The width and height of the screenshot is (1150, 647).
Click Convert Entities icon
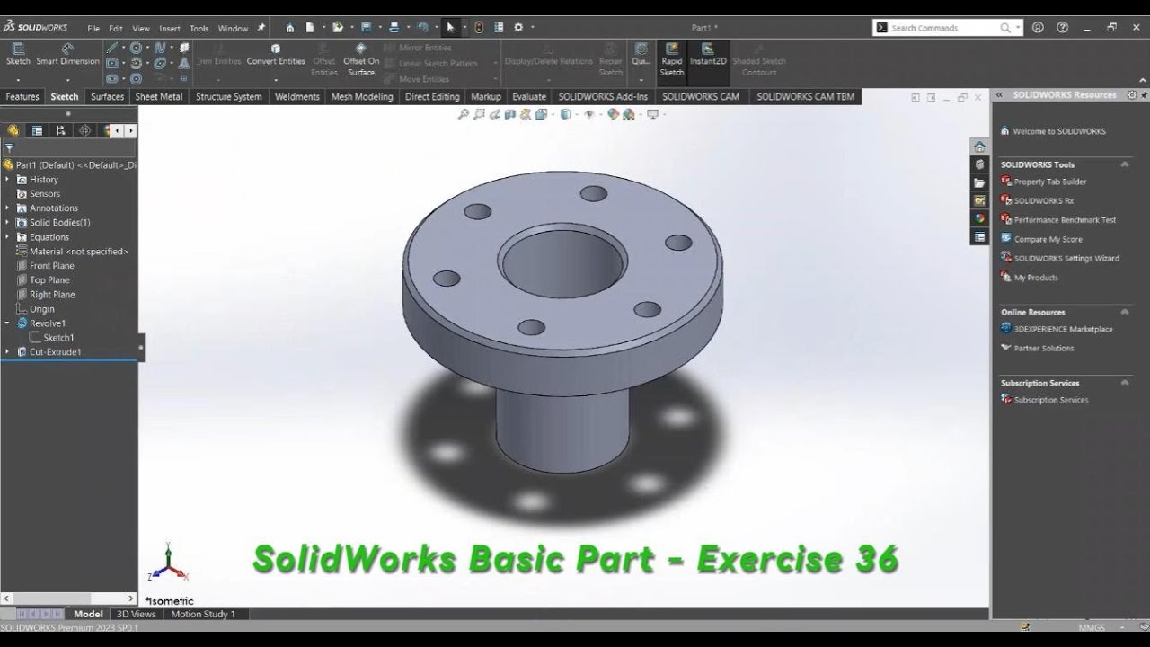coord(275,49)
